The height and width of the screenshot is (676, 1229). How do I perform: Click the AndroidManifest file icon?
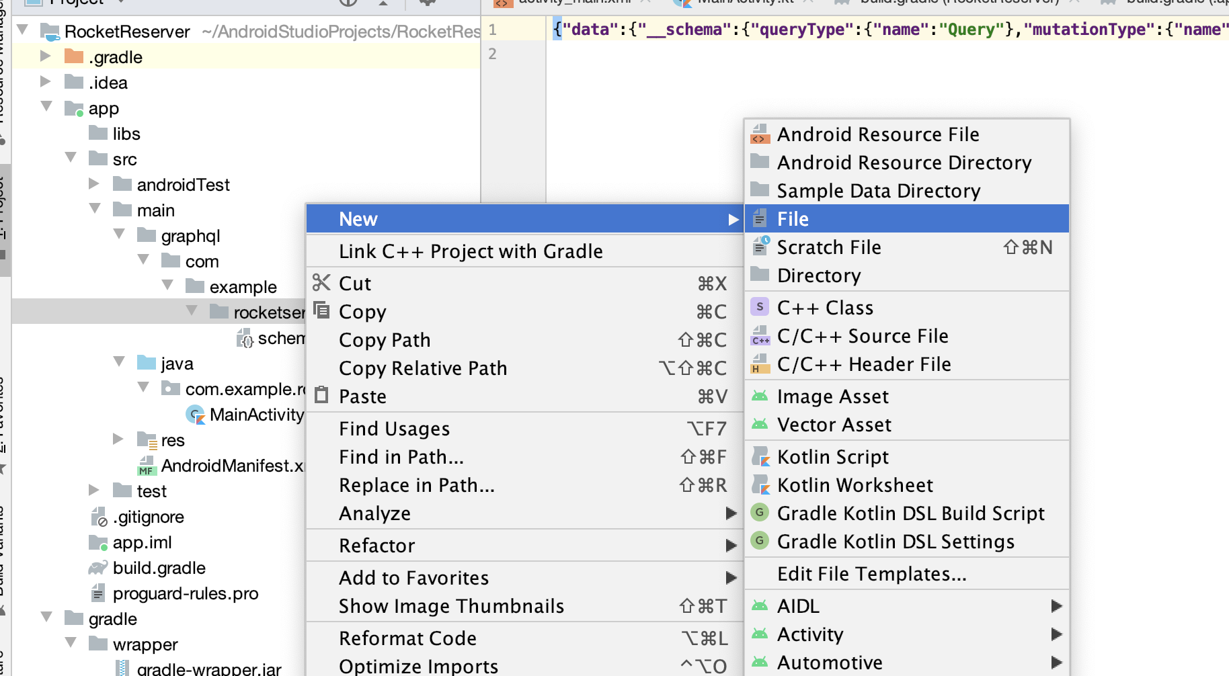(x=147, y=466)
